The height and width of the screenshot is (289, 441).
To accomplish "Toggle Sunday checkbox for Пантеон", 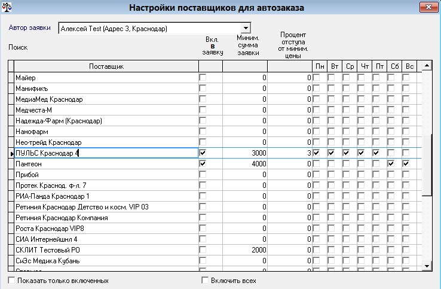I will 406,164.
